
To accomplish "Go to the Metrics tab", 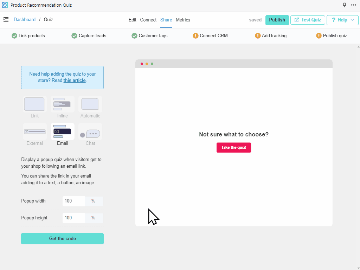I will tap(183, 20).
